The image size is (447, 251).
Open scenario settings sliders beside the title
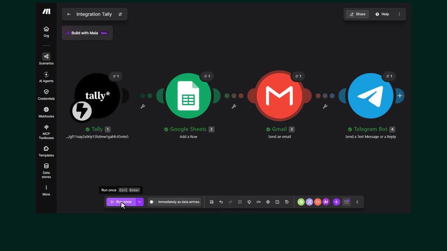pos(120,14)
